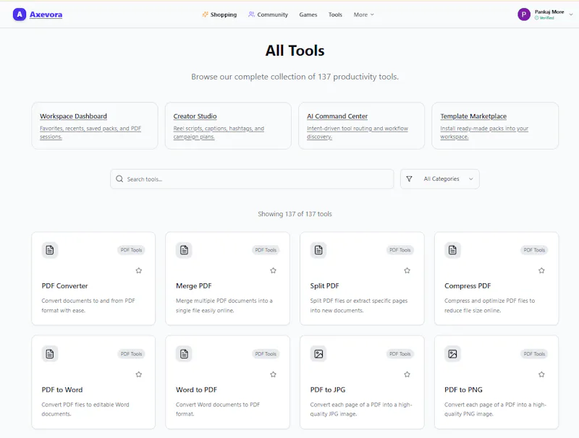Click the PDF Tools tag on PDF to Word

pyautogui.click(x=131, y=354)
